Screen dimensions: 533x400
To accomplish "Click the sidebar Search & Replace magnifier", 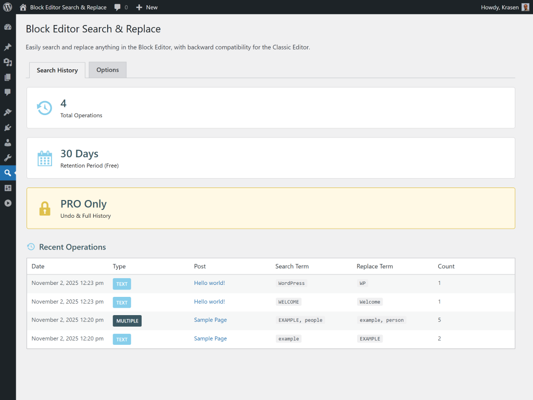I will tap(8, 172).
